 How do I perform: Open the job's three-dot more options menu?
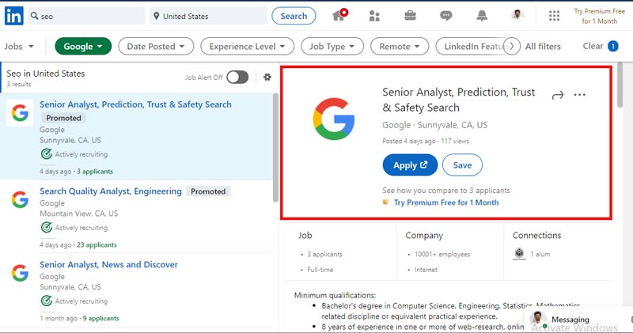(580, 95)
